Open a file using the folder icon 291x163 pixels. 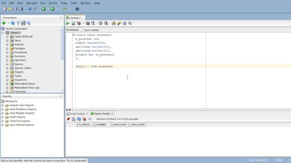pyautogui.click(x=10, y=9)
